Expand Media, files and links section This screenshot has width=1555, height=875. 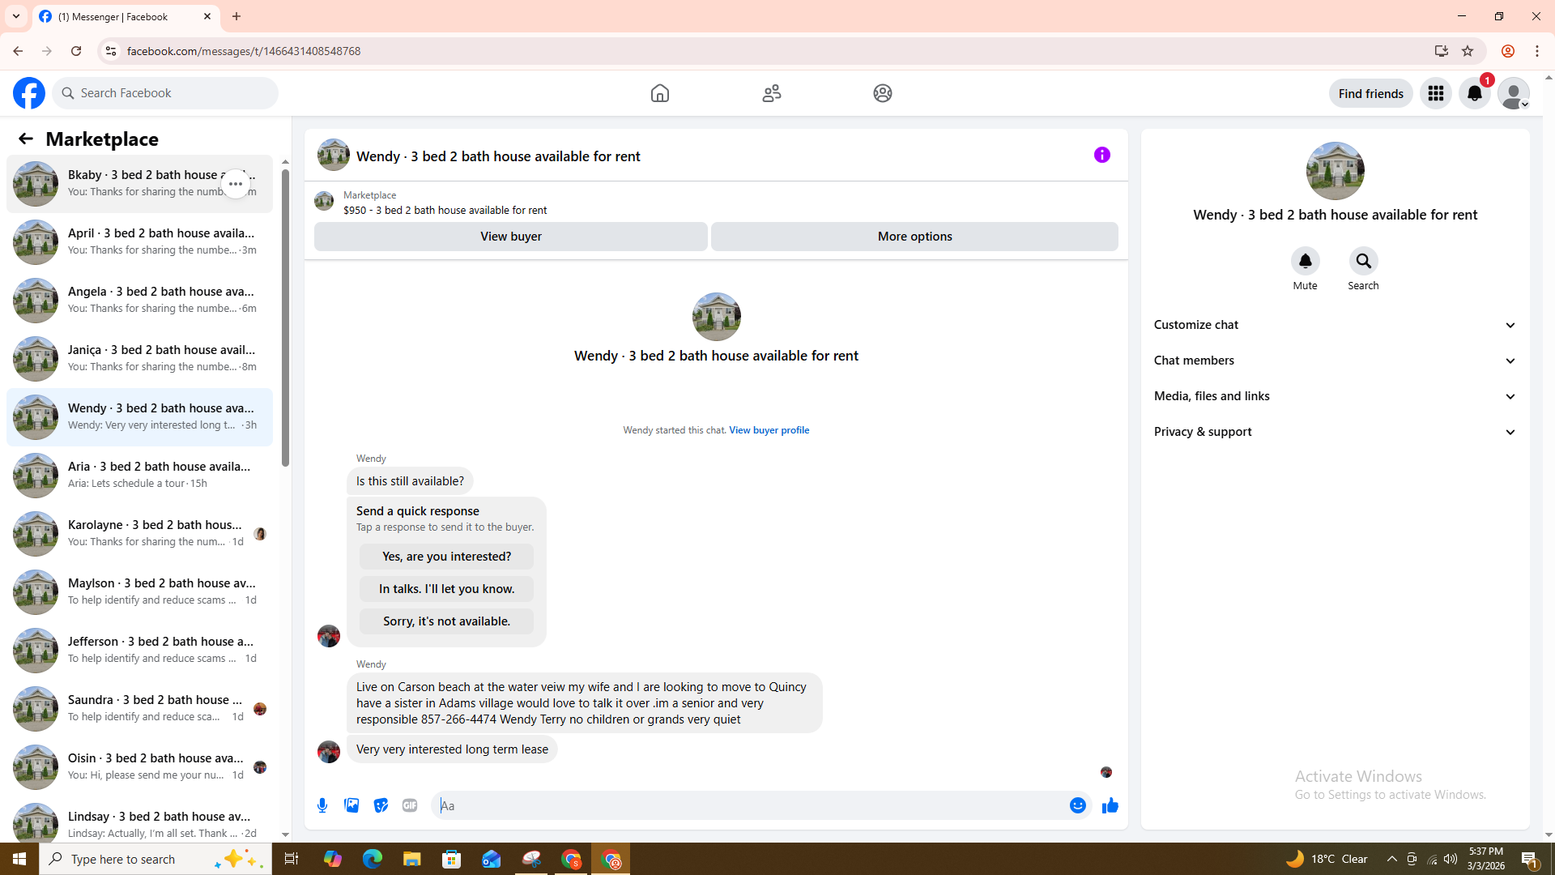point(1334,396)
